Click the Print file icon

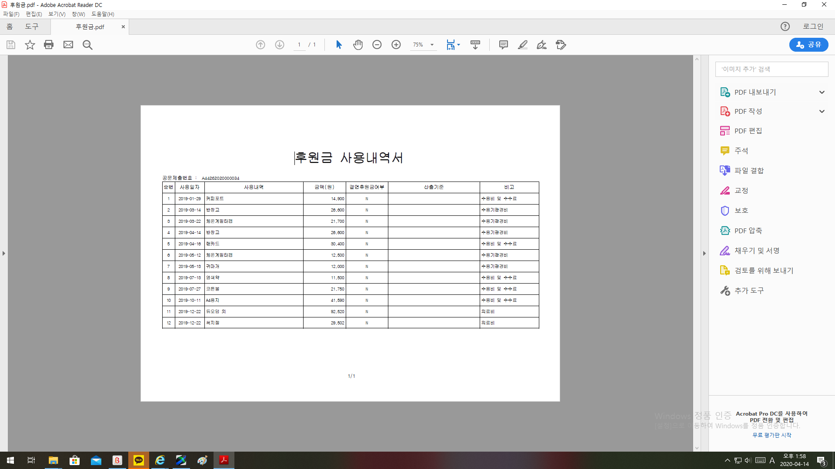49,45
